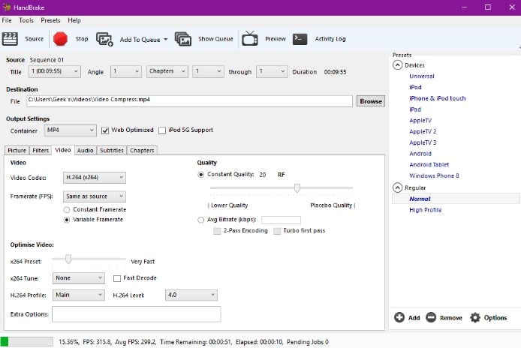Open the Add To Queue dropdown arrow

(165, 39)
